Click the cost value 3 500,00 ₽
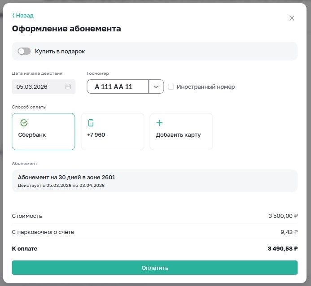Image resolution: width=311 pixels, height=286 pixels. 283,216
